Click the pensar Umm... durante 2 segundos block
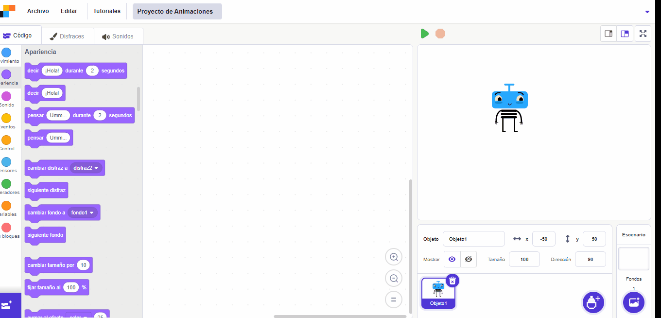661x318 pixels. (79, 115)
